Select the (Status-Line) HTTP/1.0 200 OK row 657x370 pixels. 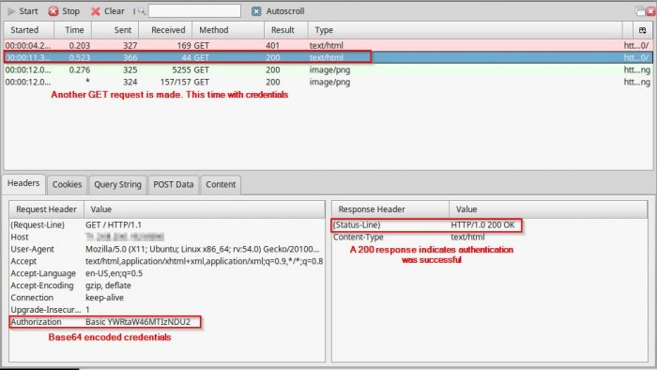pyautogui.click(x=490, y=225)
